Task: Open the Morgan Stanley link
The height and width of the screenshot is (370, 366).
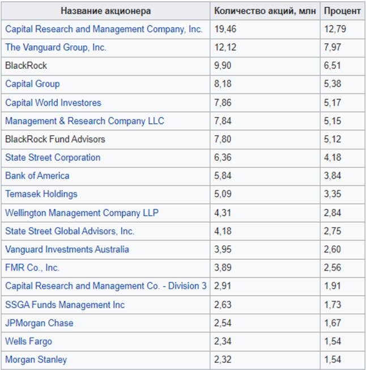Action: [36, 359]
